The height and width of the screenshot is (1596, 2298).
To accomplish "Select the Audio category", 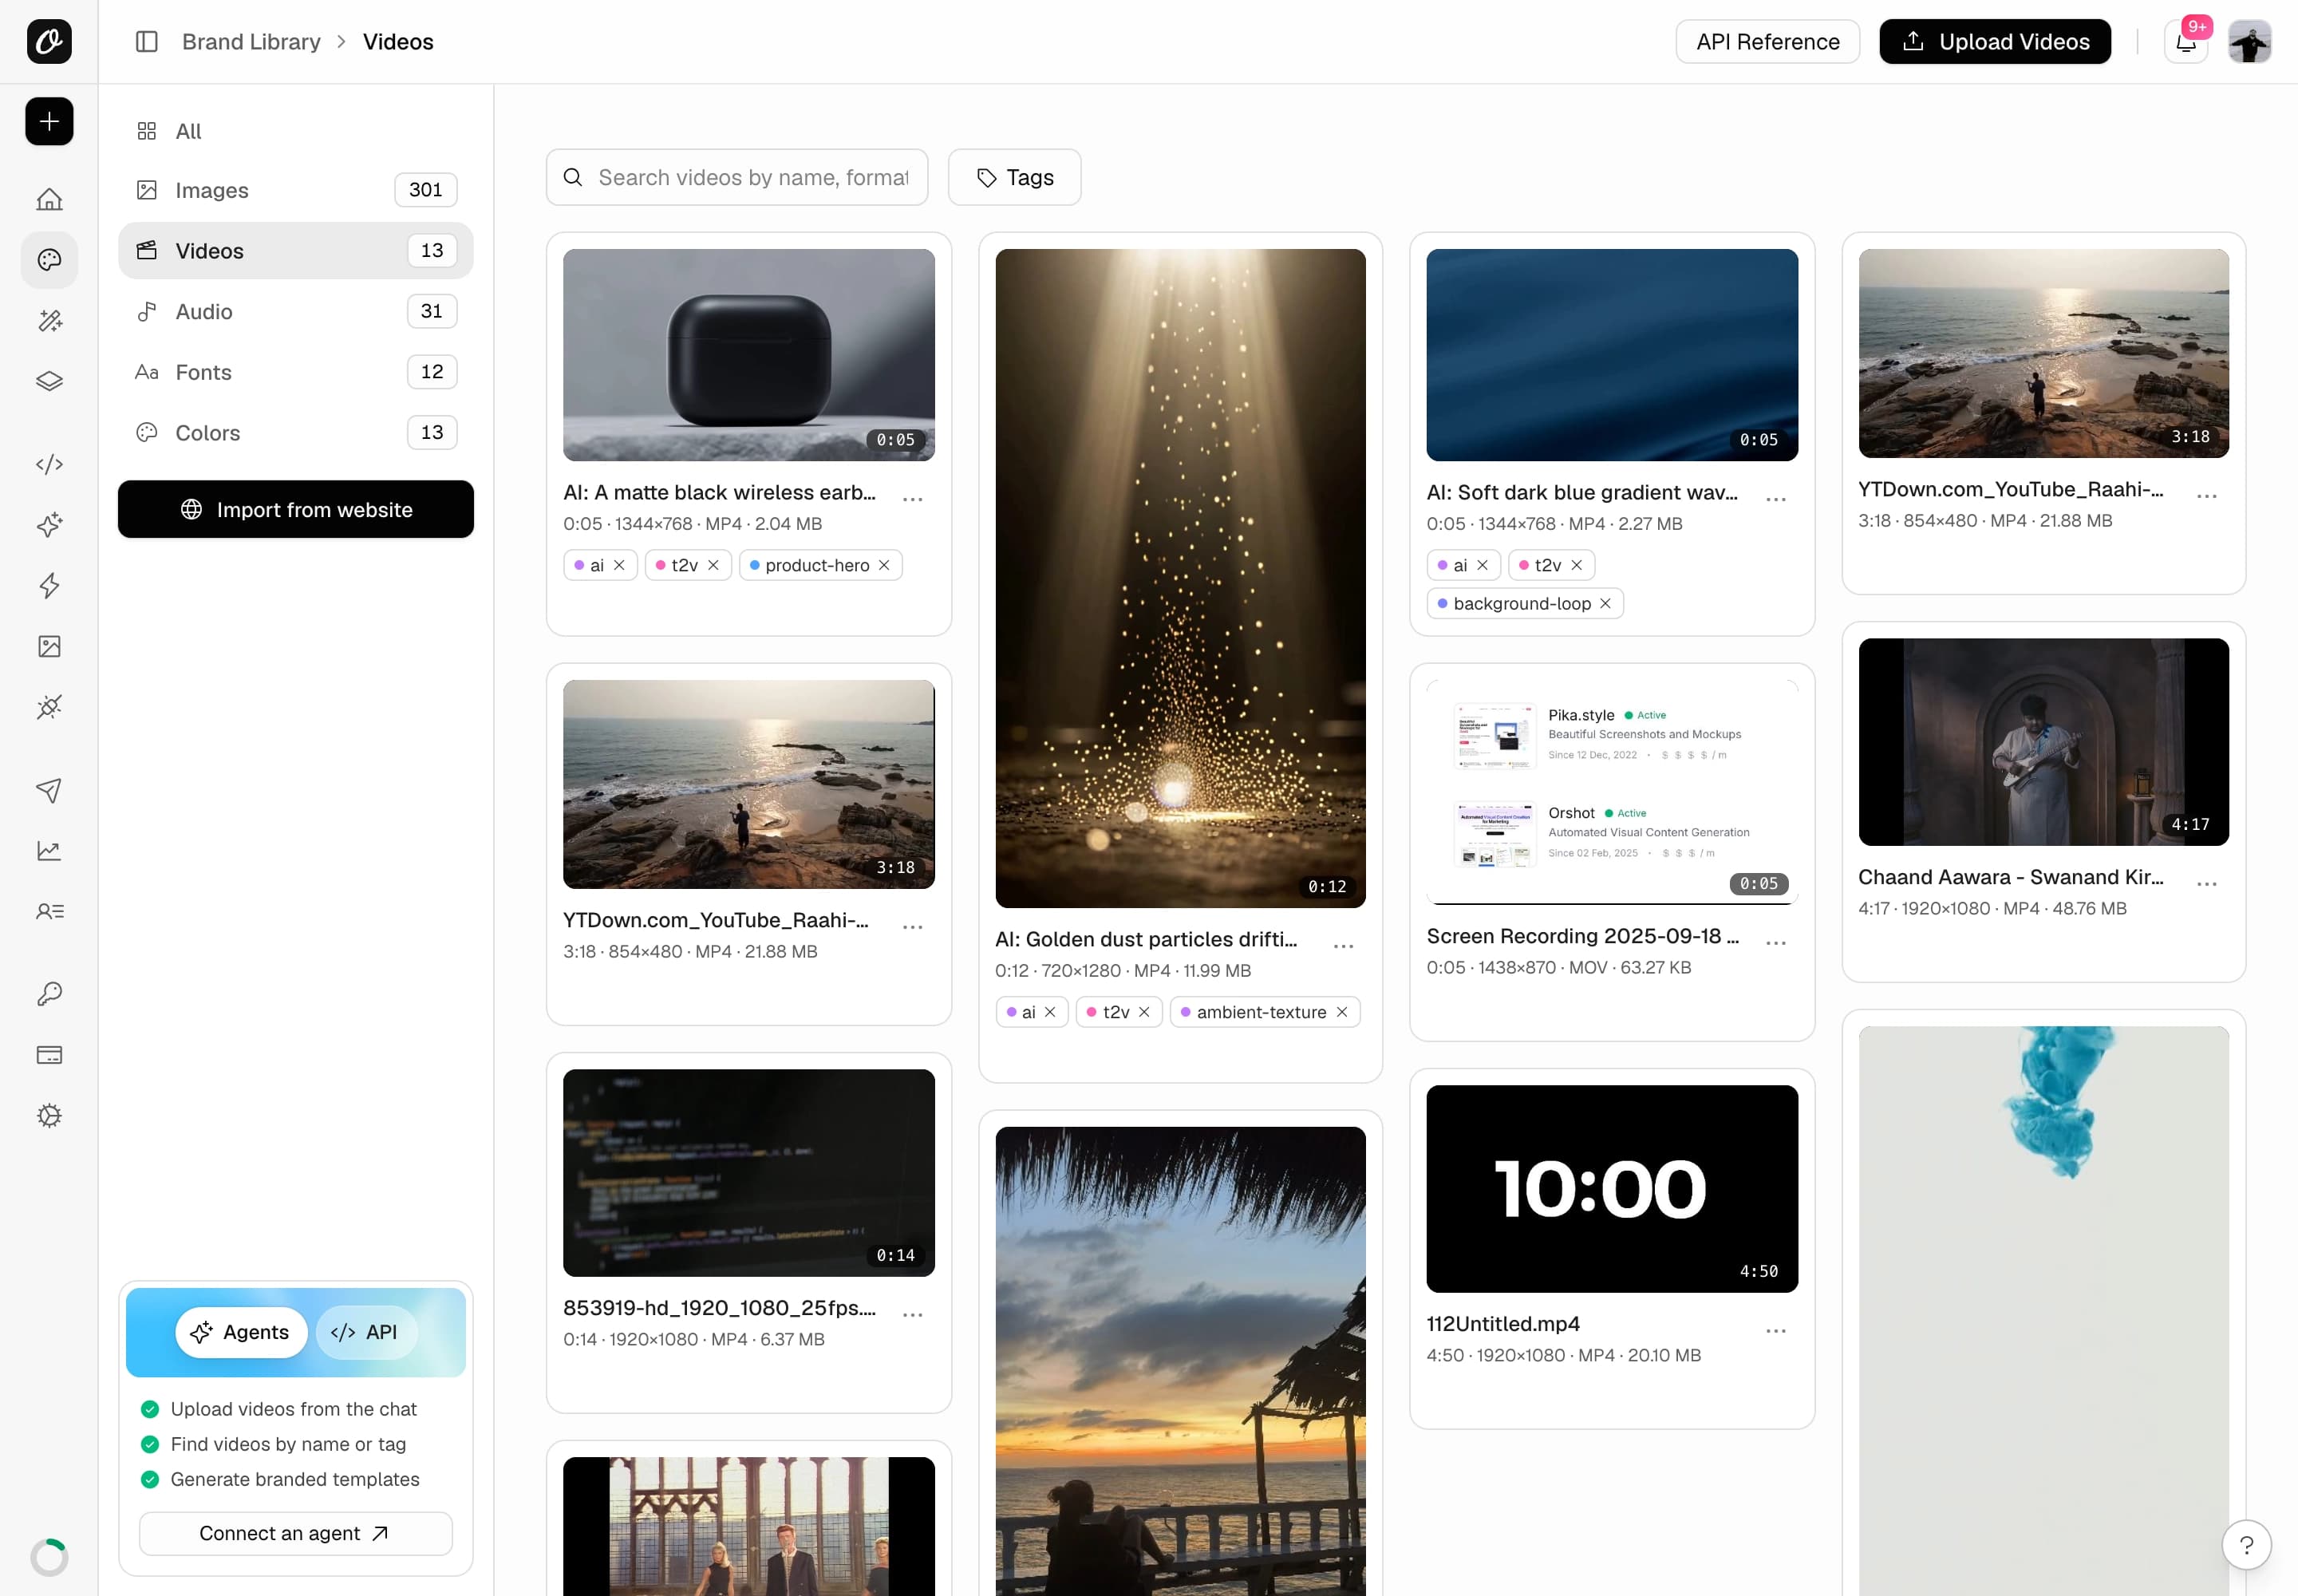I will coord(296,311).
